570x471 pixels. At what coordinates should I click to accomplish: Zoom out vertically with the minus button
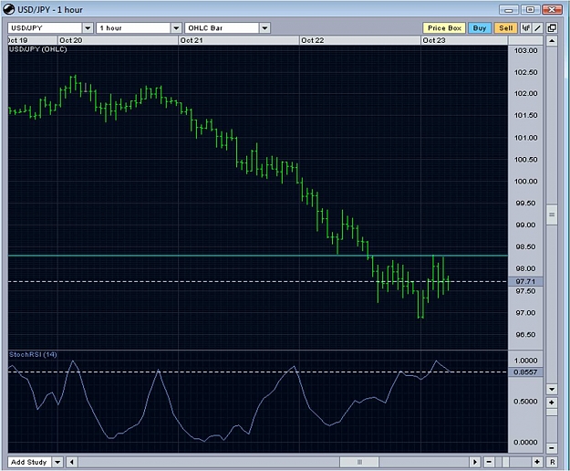click(x=552, y=447)
